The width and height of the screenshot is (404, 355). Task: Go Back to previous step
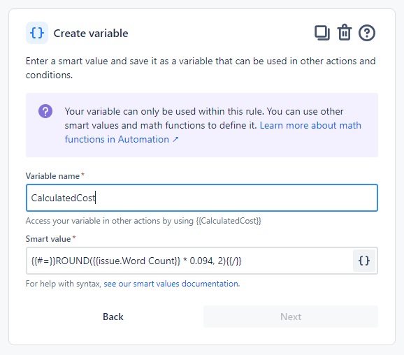pos(113,317)
